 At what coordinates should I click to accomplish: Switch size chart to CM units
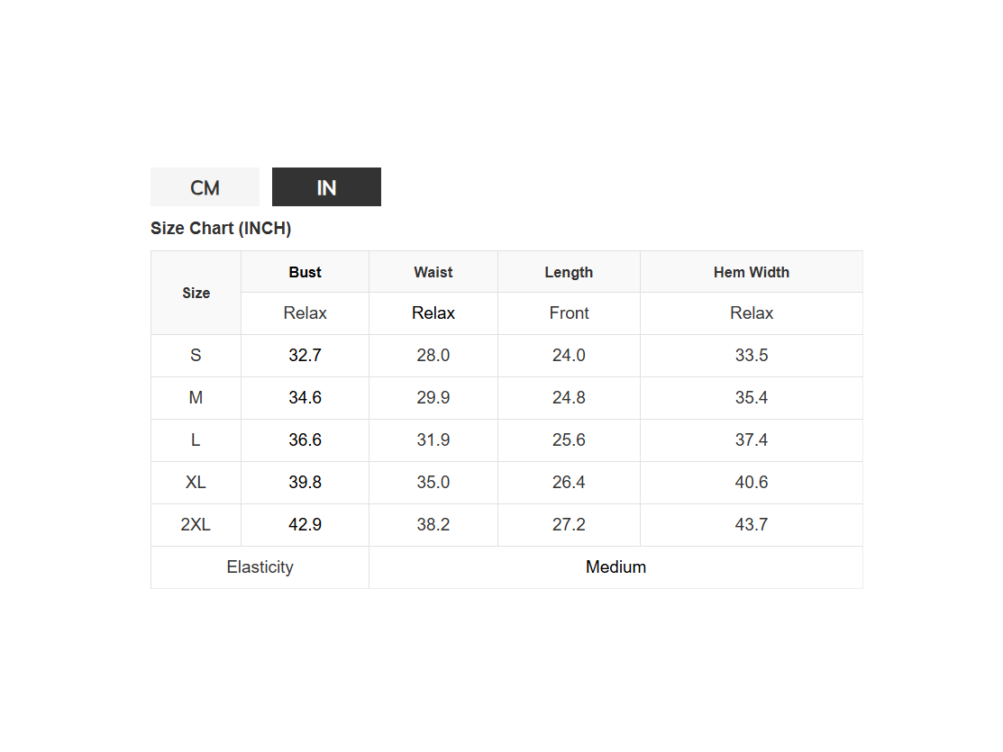(x=205, y=187)
